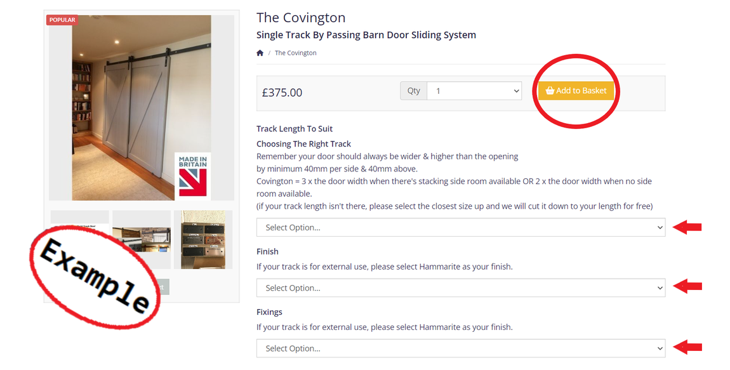The image size is (730, 370).
Task: Click the £375.00 price text
Action: [282, 92]
